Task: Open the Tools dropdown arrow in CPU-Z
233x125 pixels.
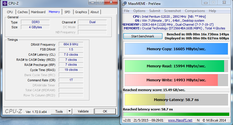Action: click(x=69, y=111)
